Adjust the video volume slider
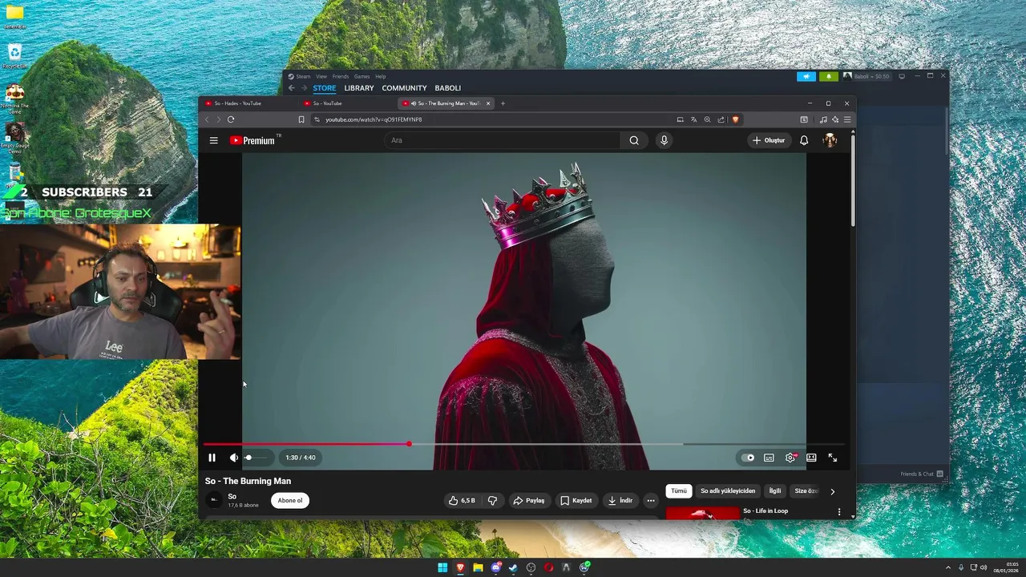Viewport: 1026px width, 577px height. coord(257,458)
